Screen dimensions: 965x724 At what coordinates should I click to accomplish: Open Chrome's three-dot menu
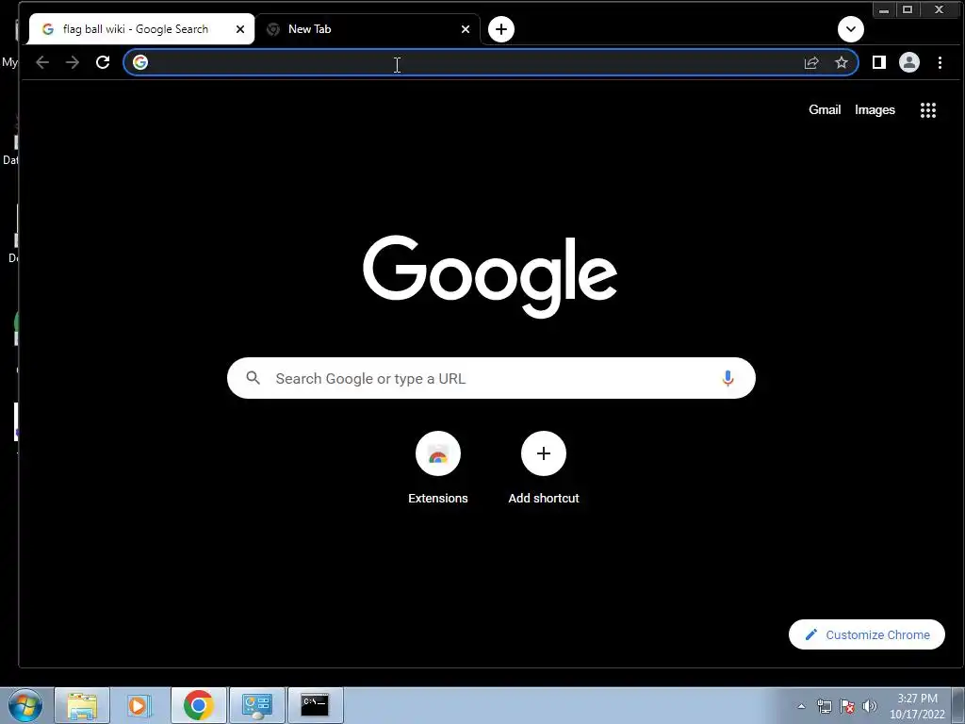[940, 62]
